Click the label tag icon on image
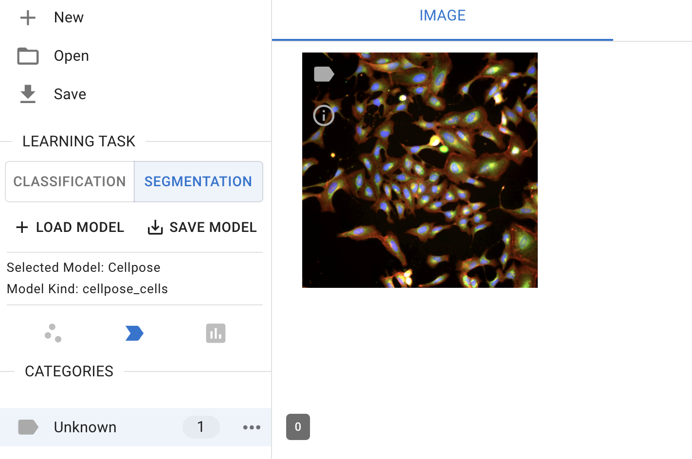Image resolution: width=692 pixels, height=459 pixels. [324, 74]
